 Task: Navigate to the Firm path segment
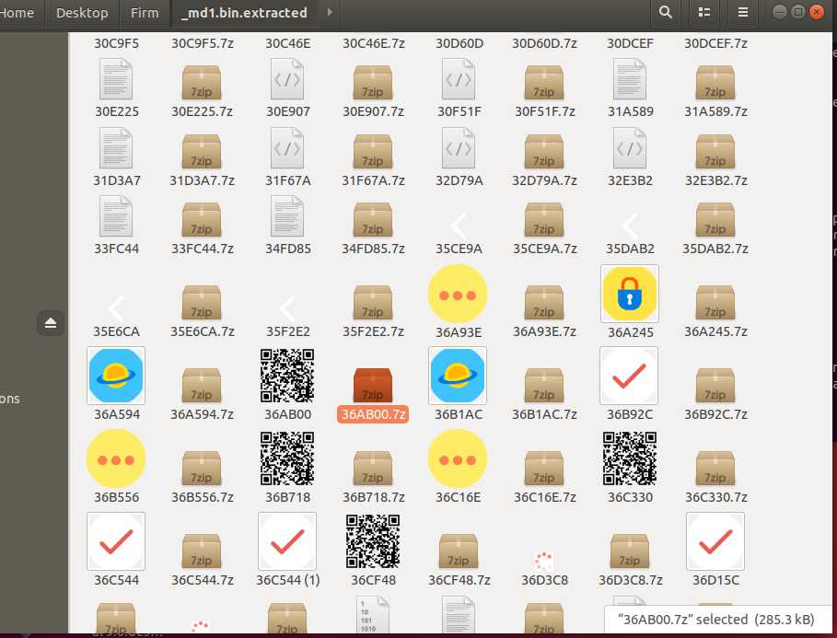(145, 12)
